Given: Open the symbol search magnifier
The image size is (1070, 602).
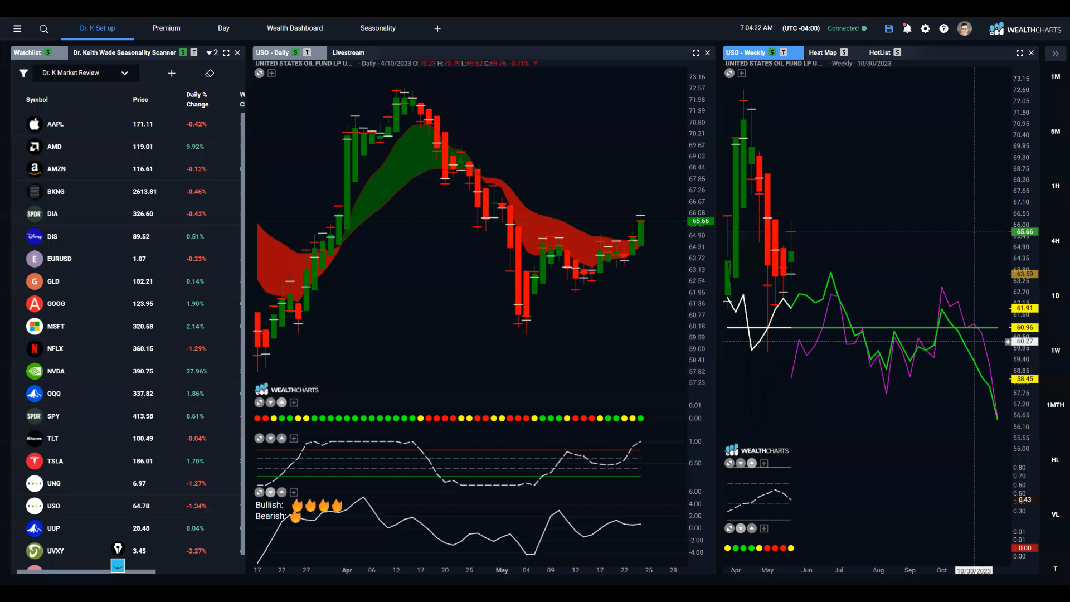Looking at the screenshot, I should pos(44,29).
